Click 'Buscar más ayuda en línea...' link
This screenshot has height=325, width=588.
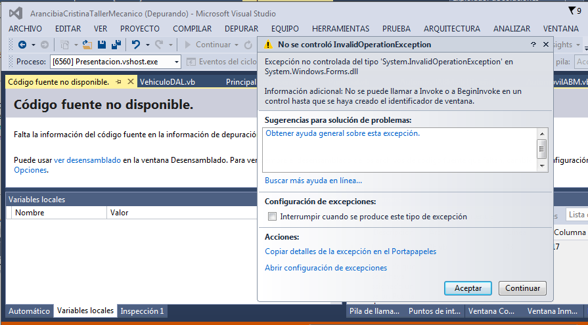point(313,181)
